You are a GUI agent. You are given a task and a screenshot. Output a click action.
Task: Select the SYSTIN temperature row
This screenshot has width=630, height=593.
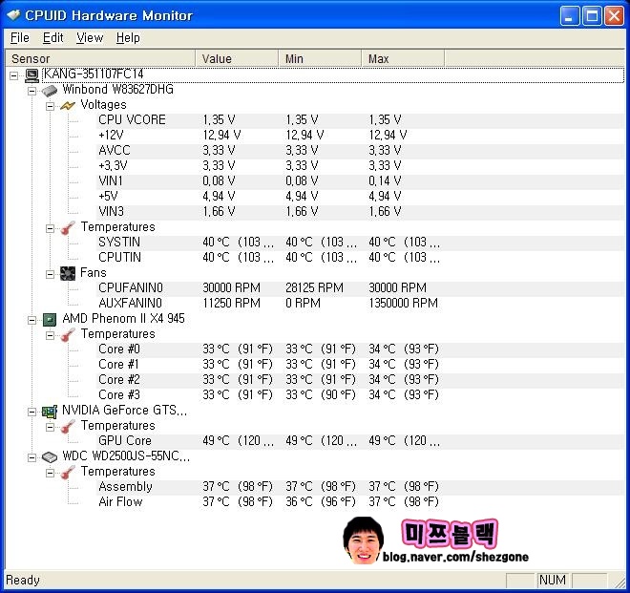tap(361, 243)
